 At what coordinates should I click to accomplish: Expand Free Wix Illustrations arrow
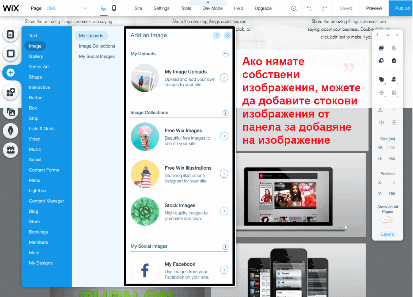(x=224, y=173)
